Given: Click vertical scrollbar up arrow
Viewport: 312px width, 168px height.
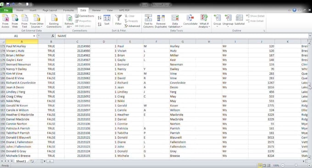Looking at the screenshot, I should (309, 43).
